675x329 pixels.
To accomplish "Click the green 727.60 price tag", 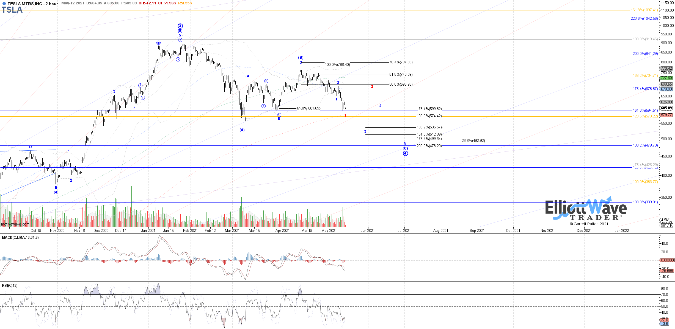I will coord(666,78).
